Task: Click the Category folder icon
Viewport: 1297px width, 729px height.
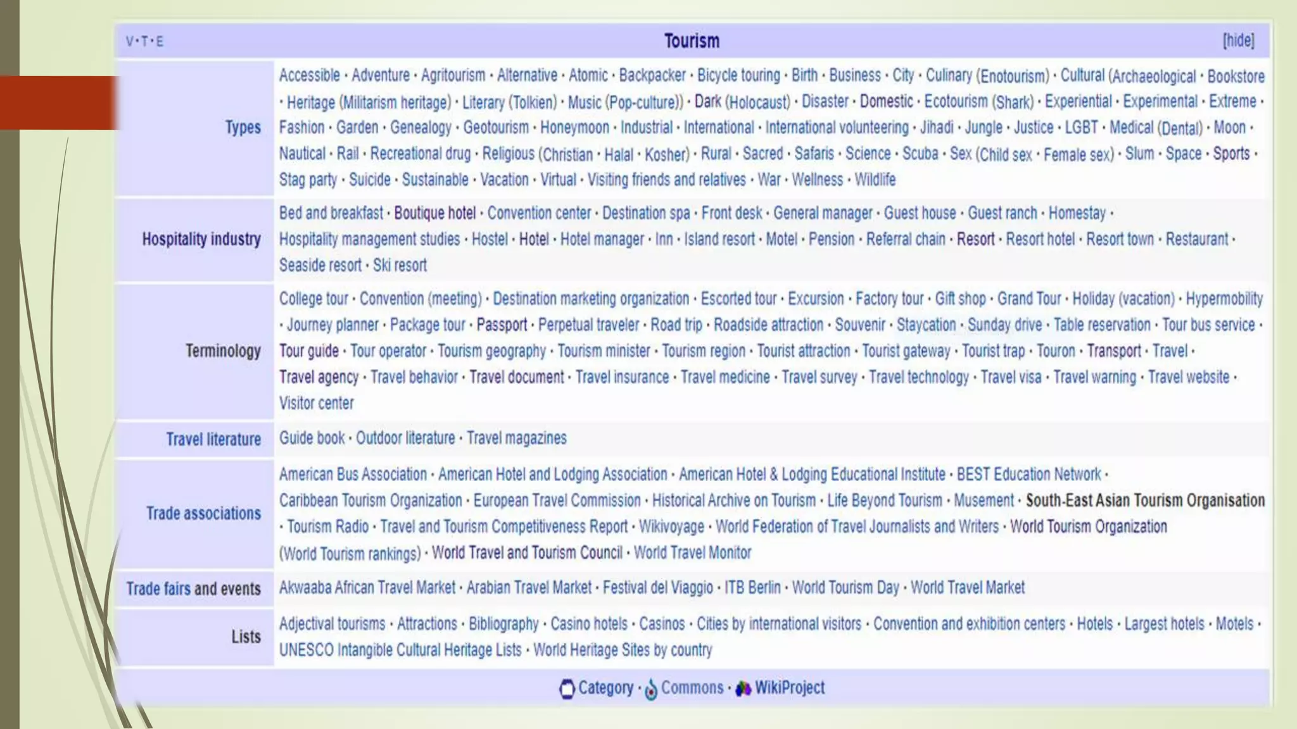Action: point(567,688)
